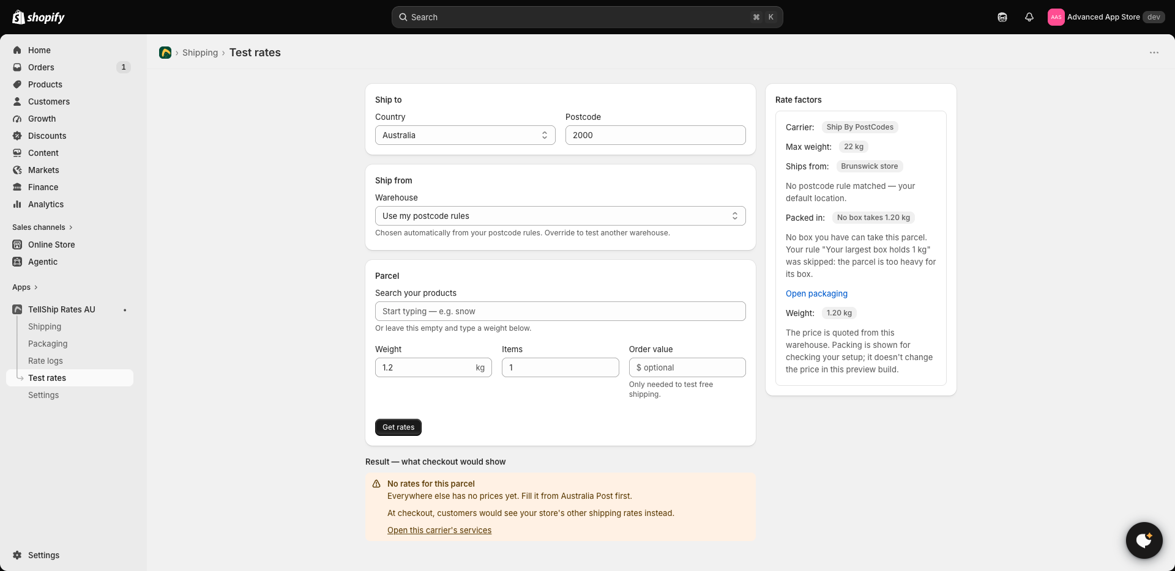Click the TellShip Rates AU app icon
The image size is (1175, 571).
17,309
